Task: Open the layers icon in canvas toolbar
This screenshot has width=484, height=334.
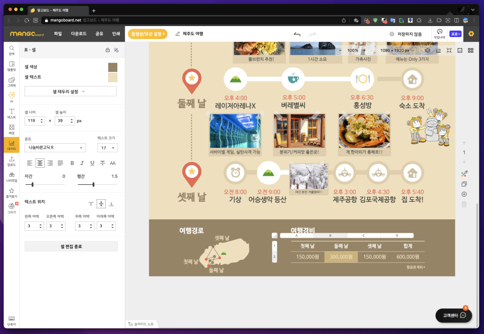Action: pos(427,50)
